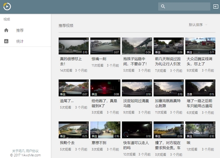
Task: Click the chart icon beside 统计
Action: (x=6, y=41)
